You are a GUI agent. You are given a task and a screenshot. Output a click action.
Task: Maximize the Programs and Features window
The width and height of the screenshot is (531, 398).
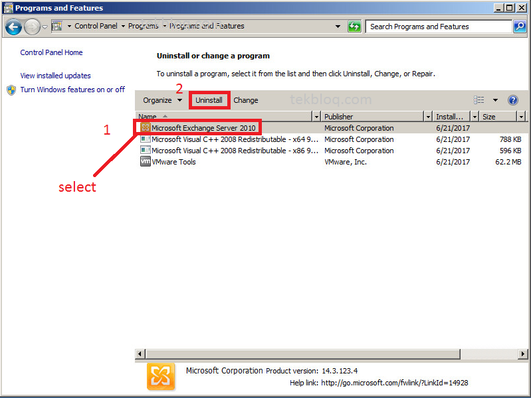click(509, 7)
